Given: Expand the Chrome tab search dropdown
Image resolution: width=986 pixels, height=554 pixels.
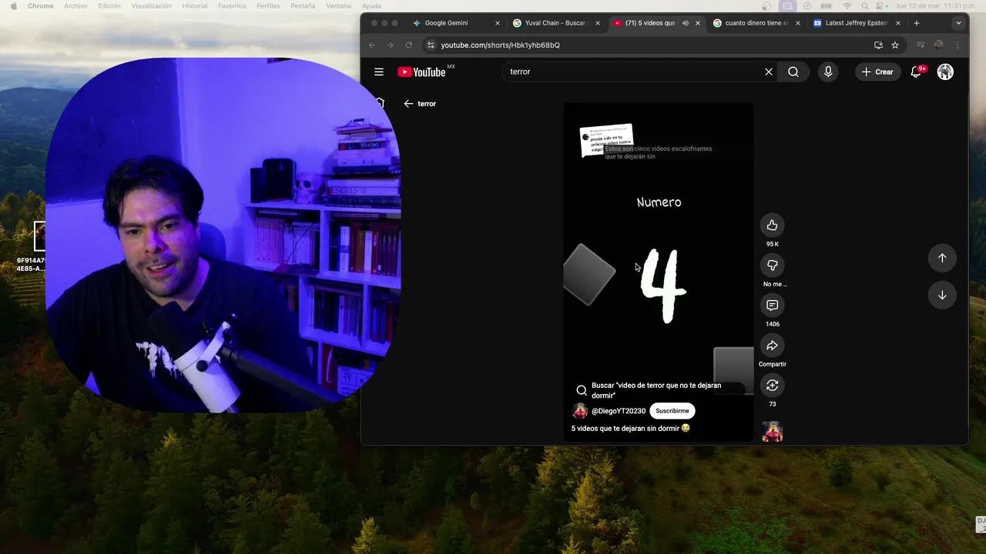Looking at the screenshot, I should [x=958, y=23].
